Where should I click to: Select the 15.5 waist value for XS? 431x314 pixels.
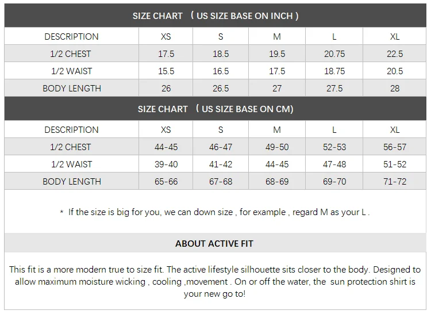pyautogui.click(x=166, y=71)
